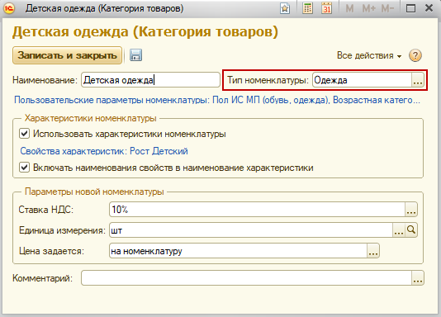Open Тип номенклатуры selection ellipsis button

click(x=418, y=80)
